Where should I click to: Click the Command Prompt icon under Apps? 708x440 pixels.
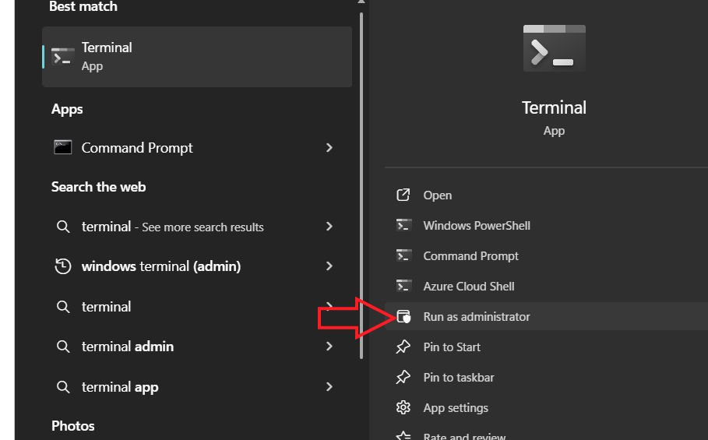[63, 147]
